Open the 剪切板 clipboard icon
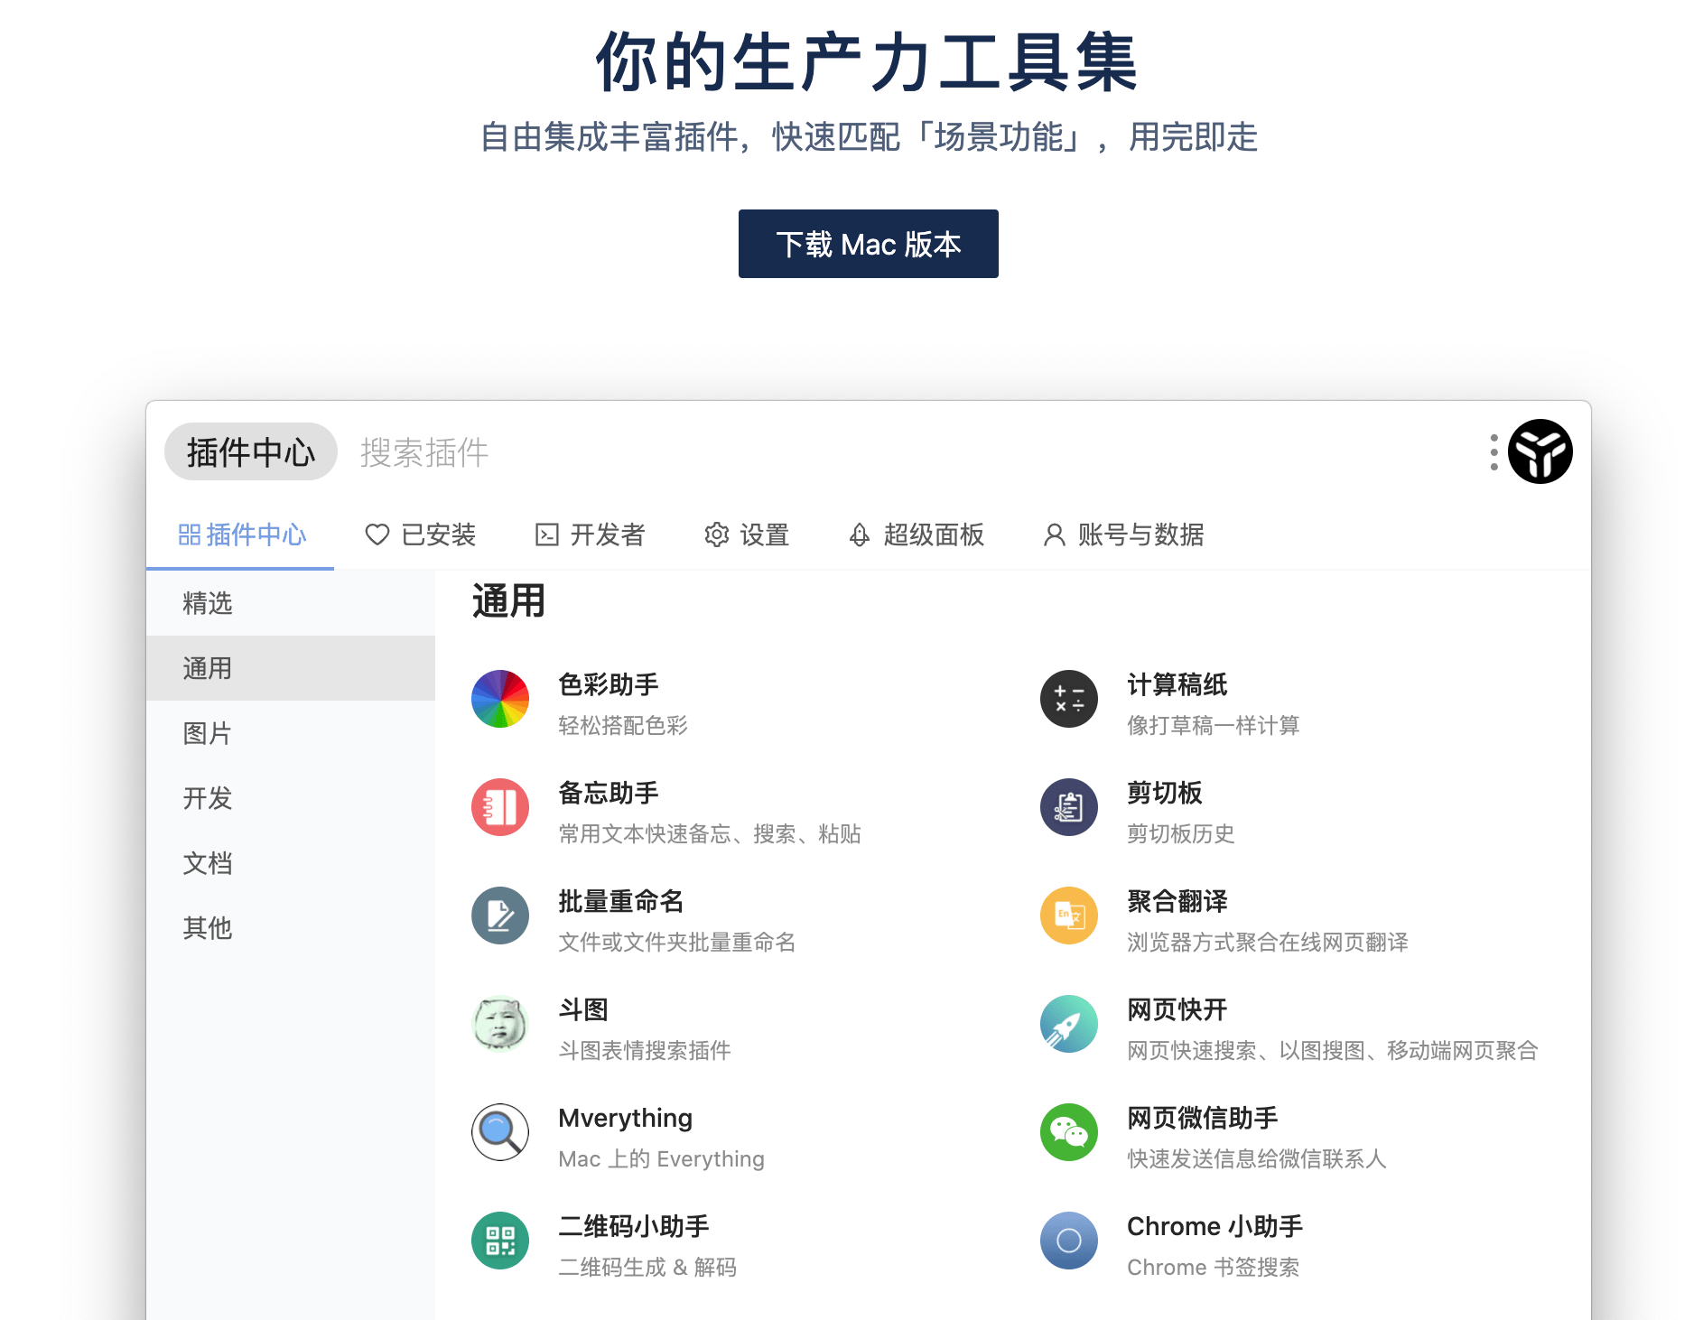Screen dimensions: 1703x1320 pyautogui.click(x=1068, y=807)
